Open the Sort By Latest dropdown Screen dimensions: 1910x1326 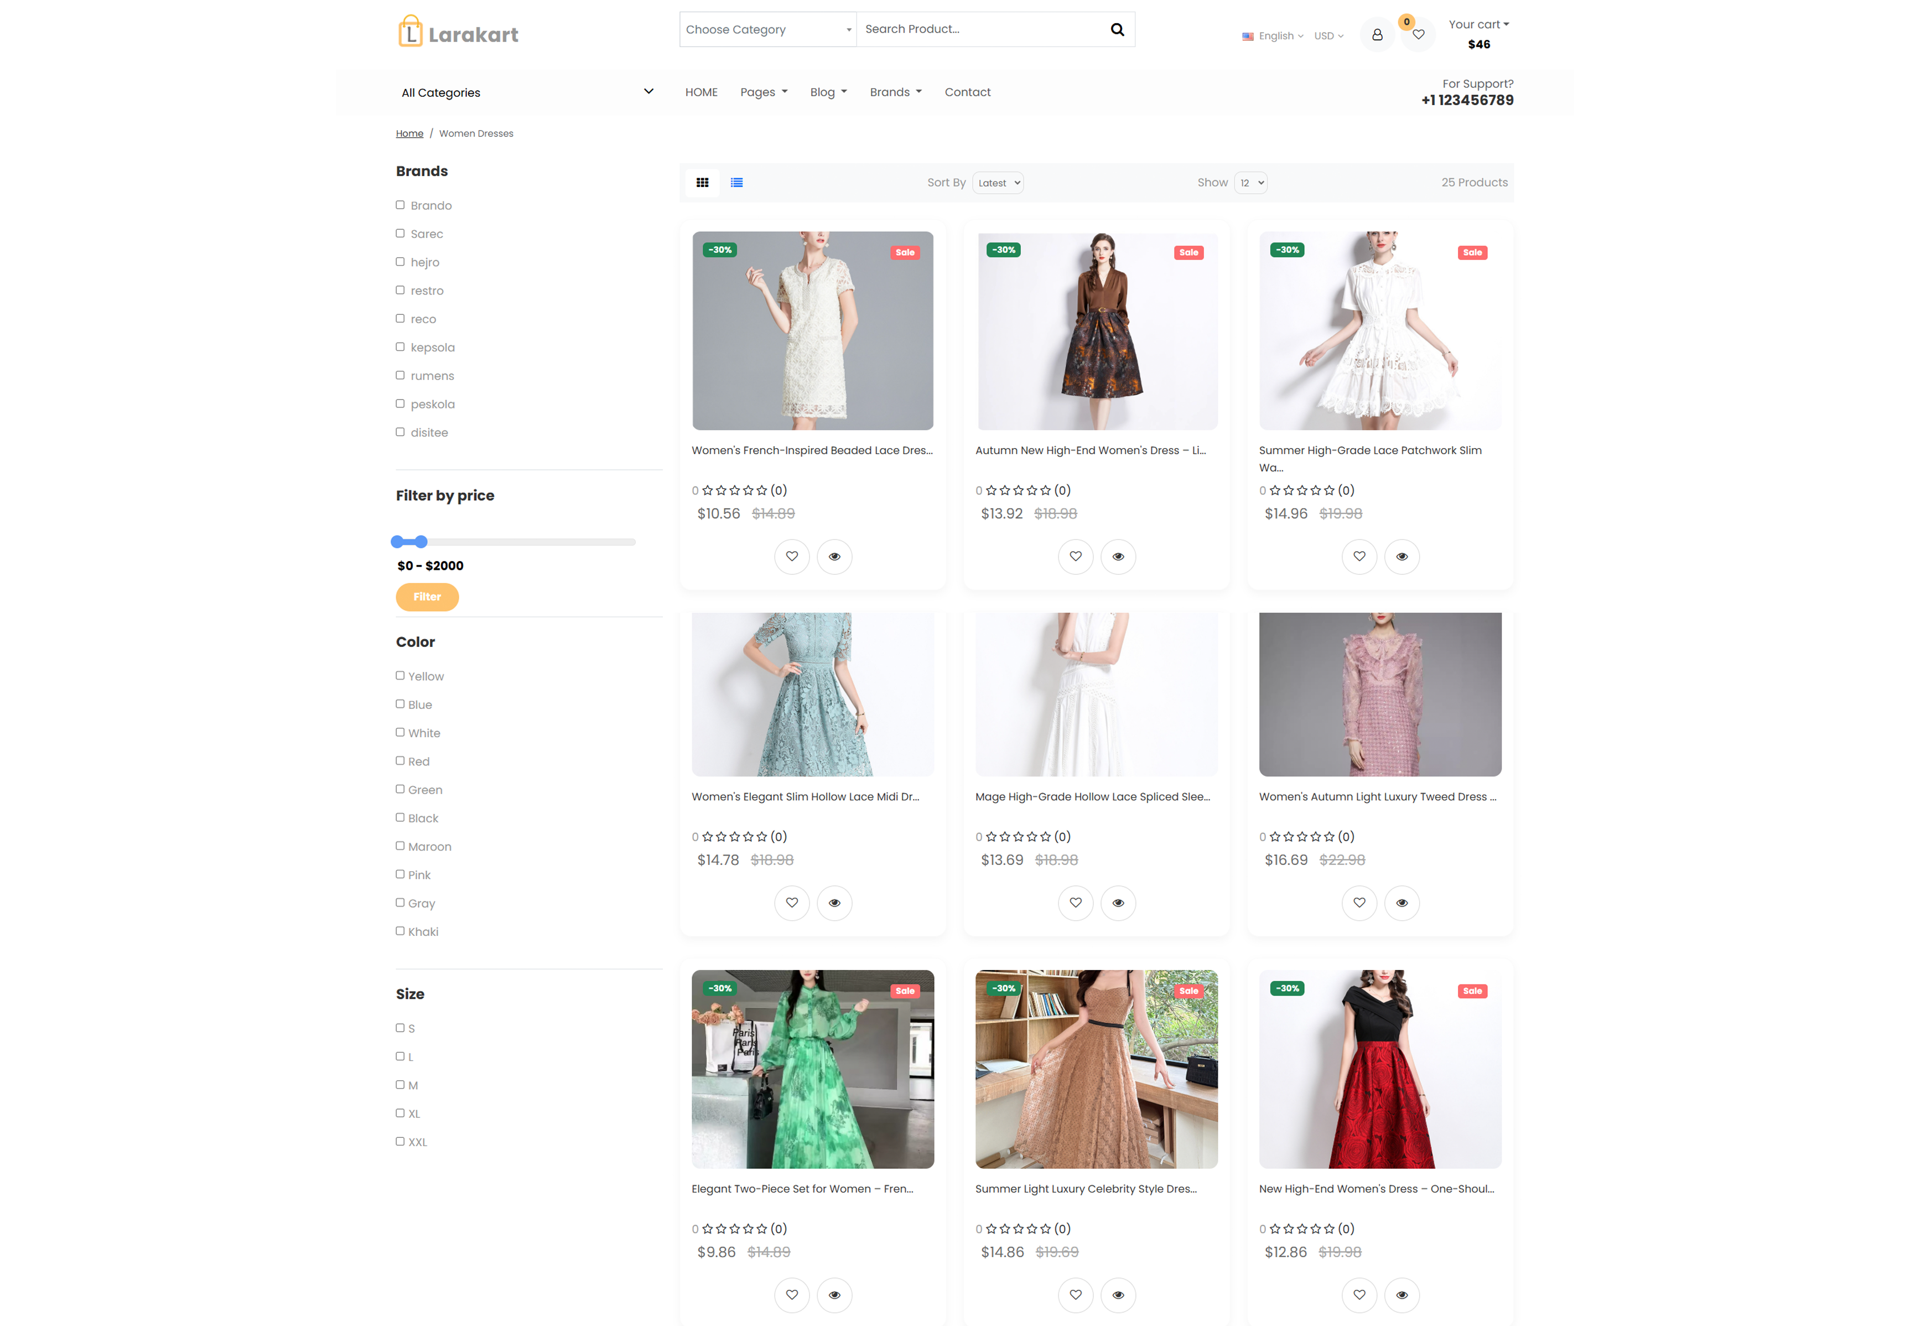(998, 183)
